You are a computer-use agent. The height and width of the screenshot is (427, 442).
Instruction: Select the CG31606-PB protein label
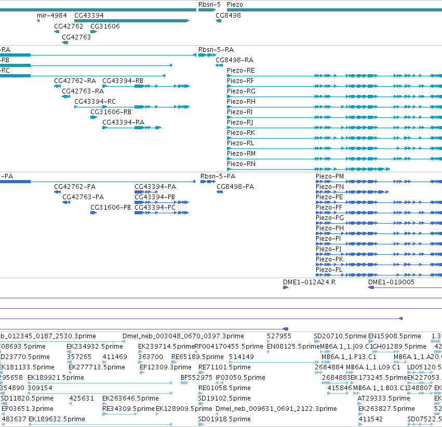pyautogui.click(x=111, y=208)
